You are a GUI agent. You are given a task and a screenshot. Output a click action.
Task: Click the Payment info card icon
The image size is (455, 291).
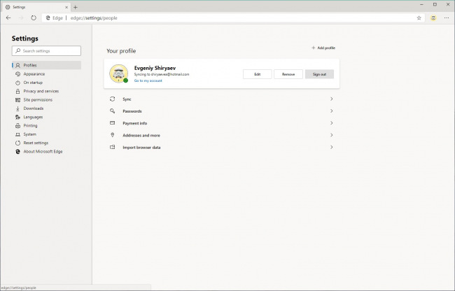point(112,123)
